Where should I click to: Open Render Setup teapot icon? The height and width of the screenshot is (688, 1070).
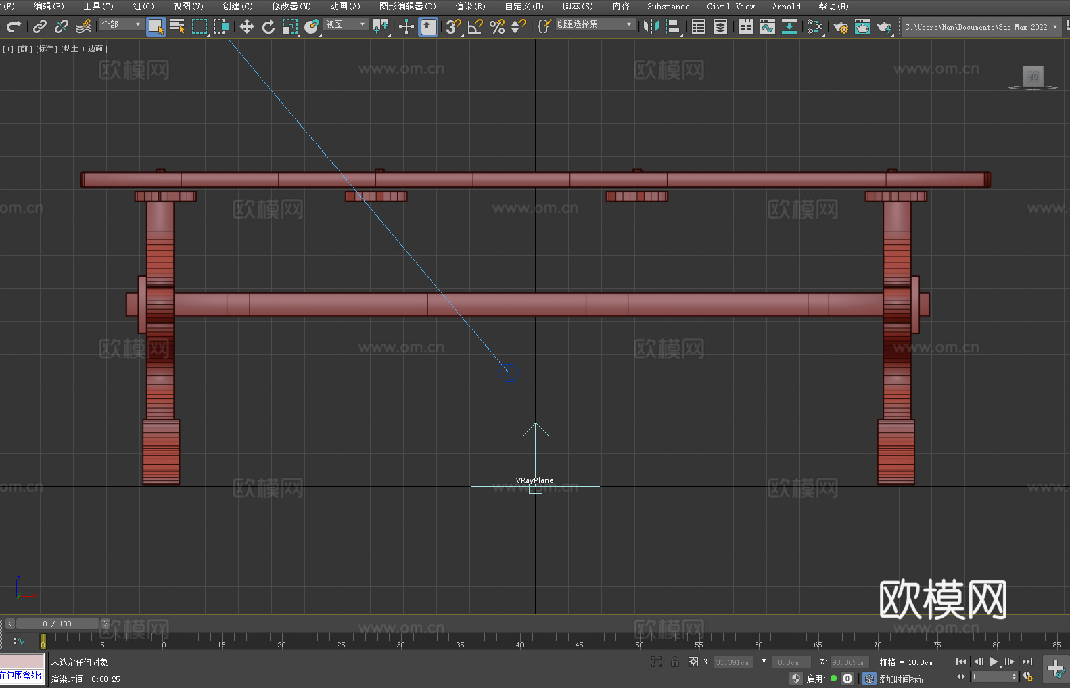841,26
